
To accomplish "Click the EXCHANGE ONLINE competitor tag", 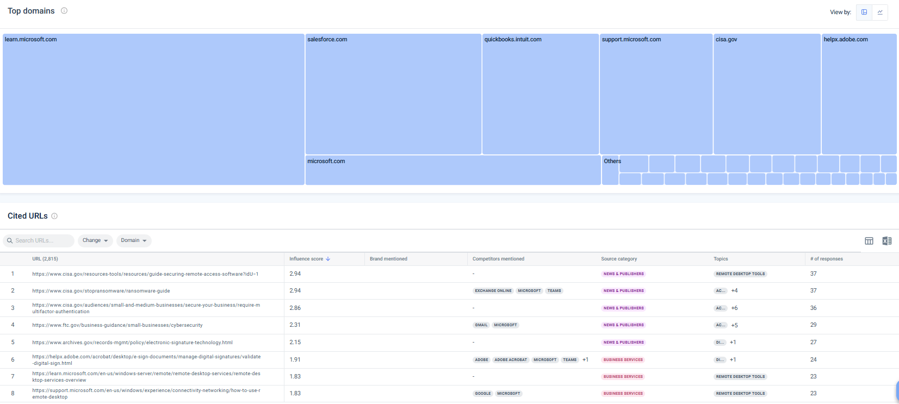I will [493, 291].
